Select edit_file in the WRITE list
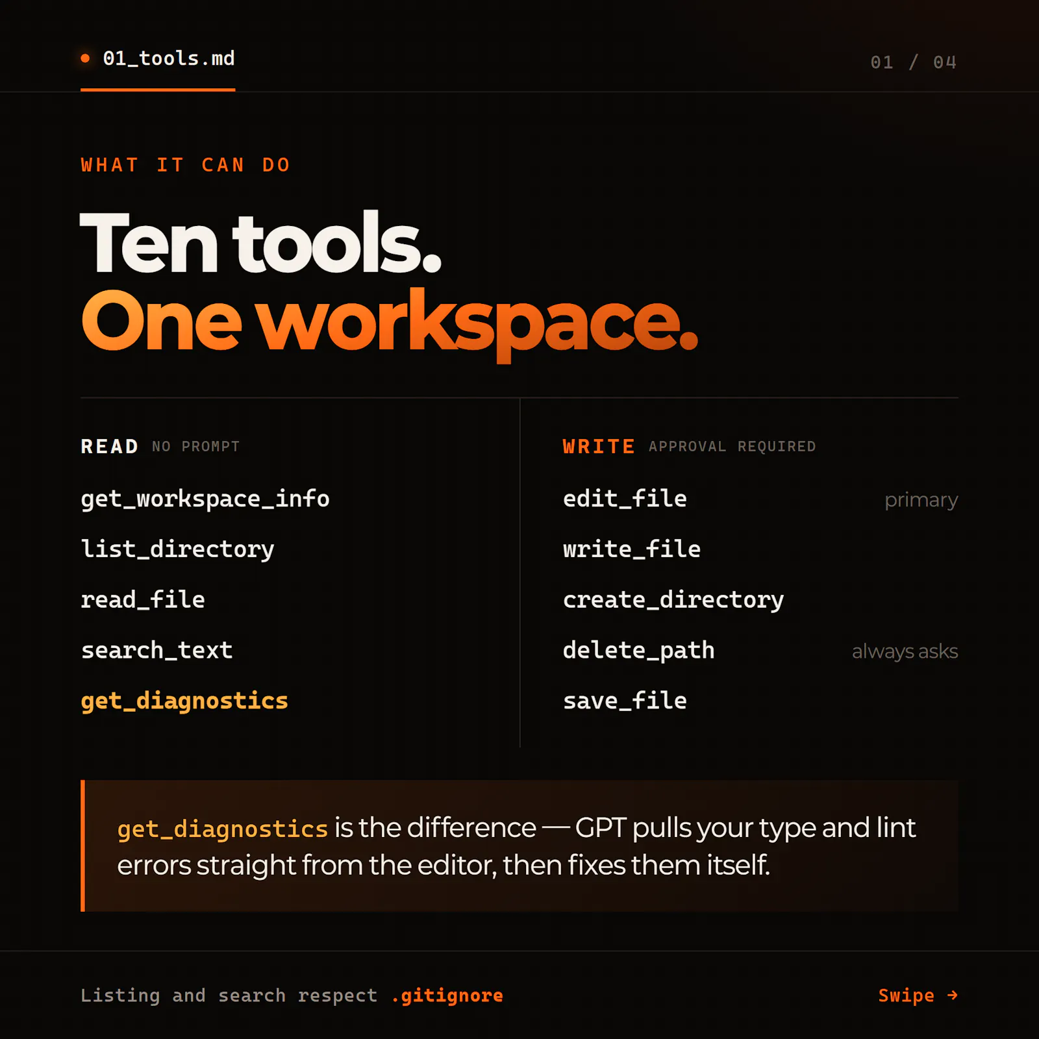This screenshot has height=1039, width=1039. 625,499
